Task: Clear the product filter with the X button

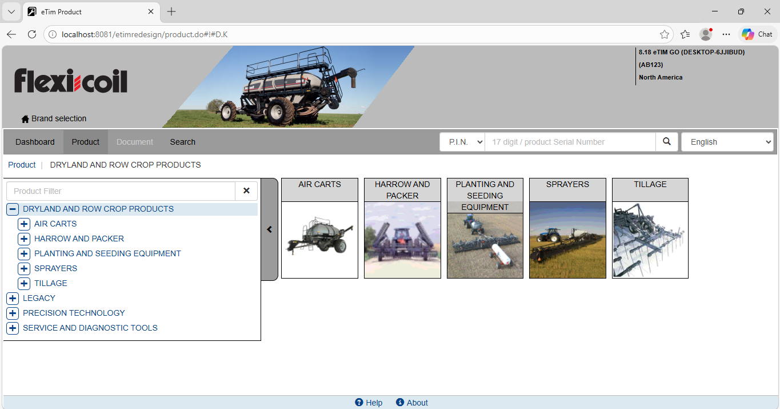Action: pyautogui.click(x=246, y=191)
